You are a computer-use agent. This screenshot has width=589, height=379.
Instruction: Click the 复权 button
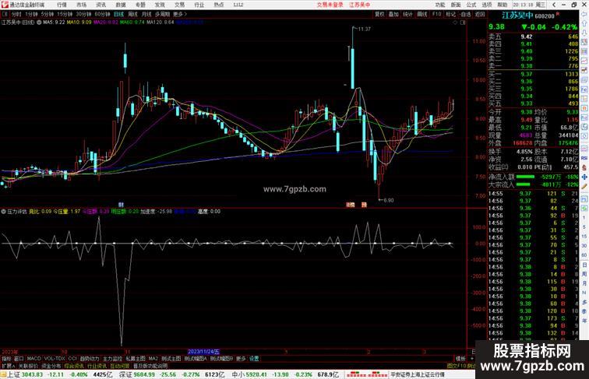click(x=379, y=14)
